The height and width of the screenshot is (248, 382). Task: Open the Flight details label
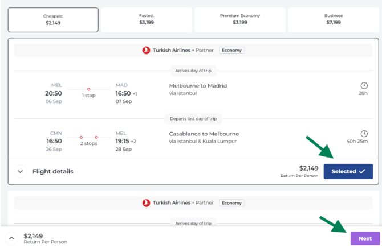53,171
